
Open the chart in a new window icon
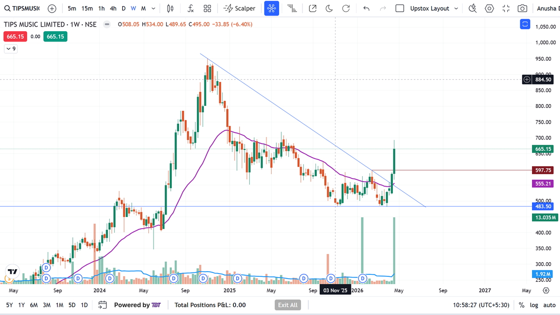point(313,8)
